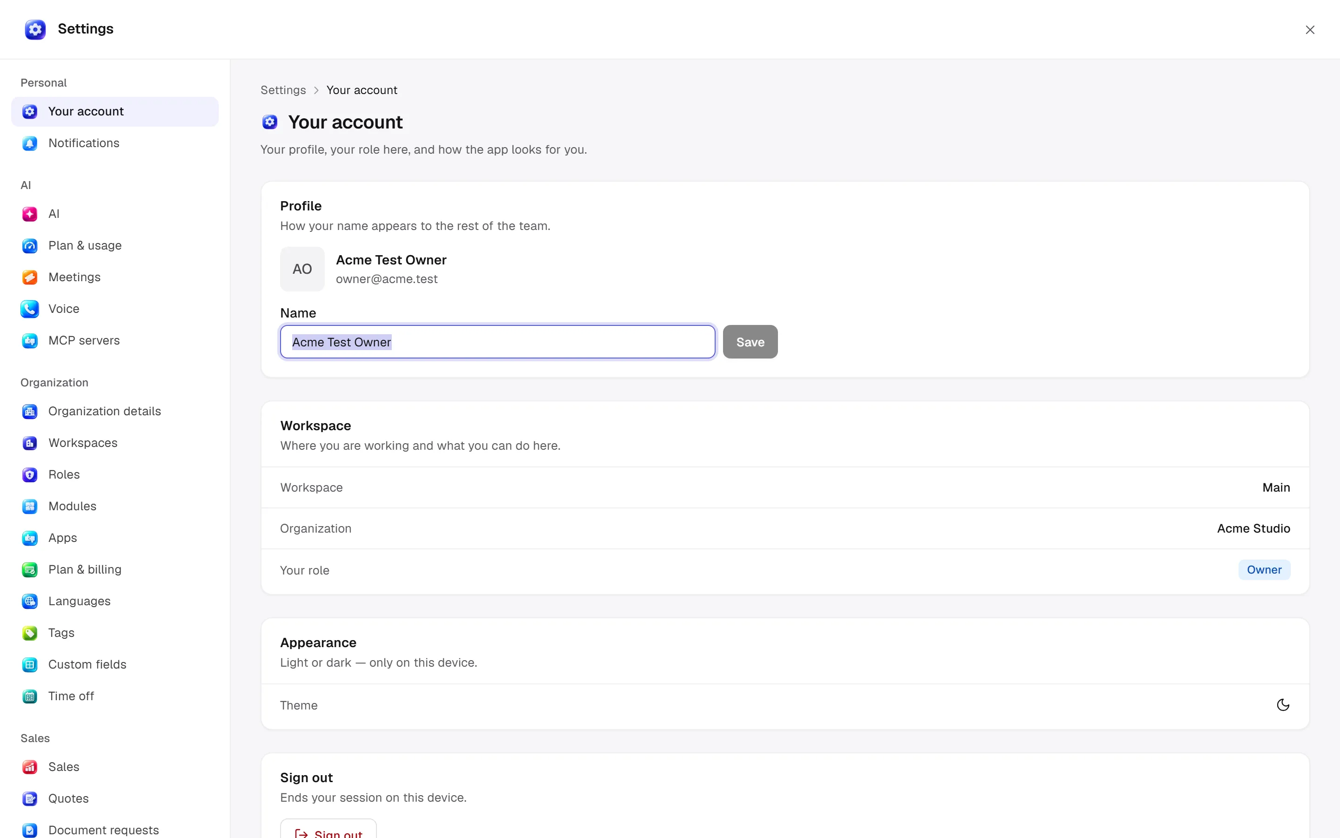The width and height of the screenshot is (1340, 838).
Task: Click the Owner role badge
Action: [x=1264, y=570]
